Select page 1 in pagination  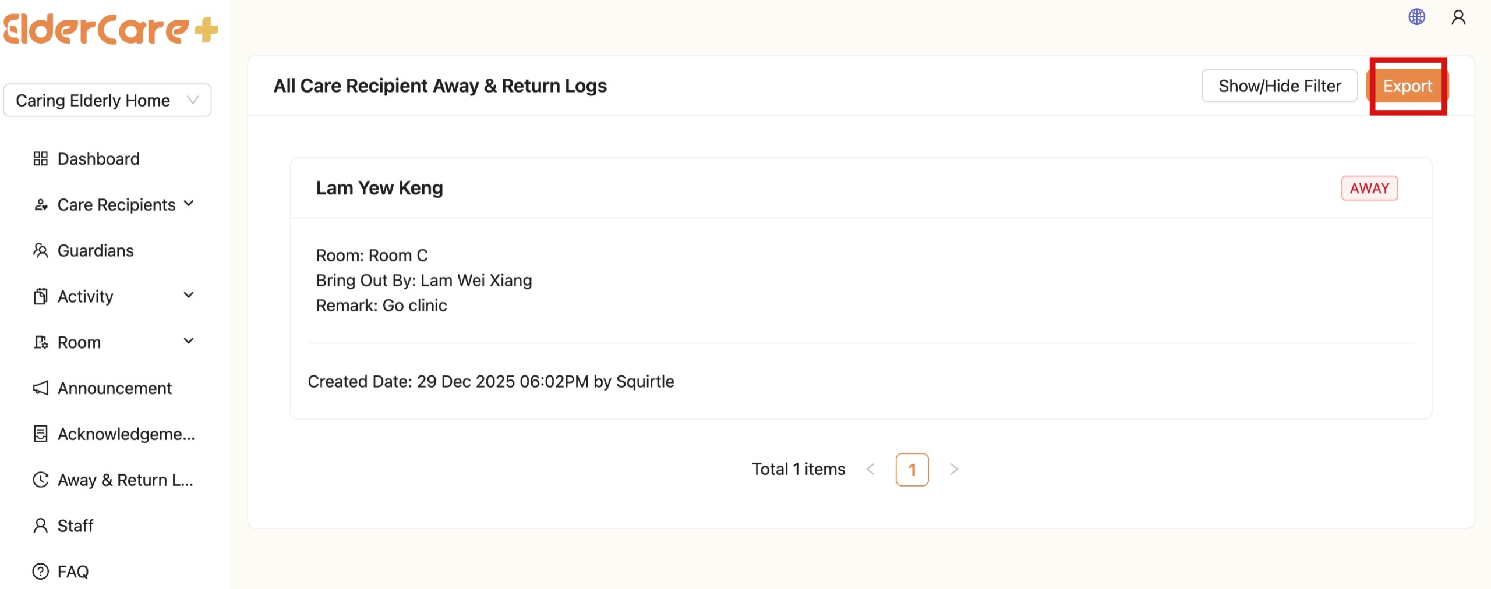(912, 469)
